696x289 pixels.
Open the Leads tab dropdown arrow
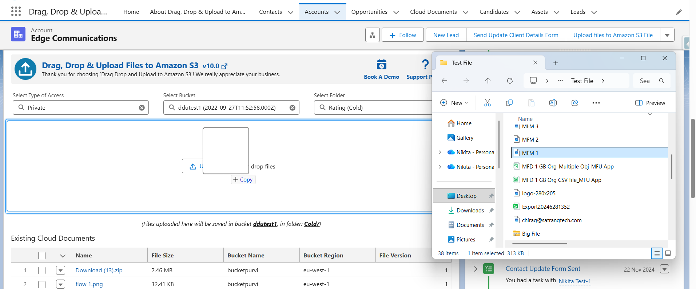point(594,12)
